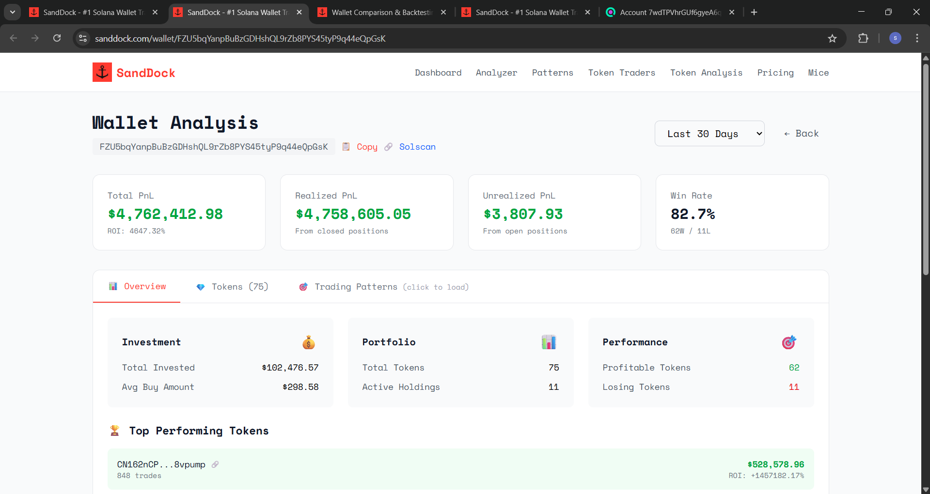
Task: Click the $528,578.96 token profit
Action: [775, 464]
